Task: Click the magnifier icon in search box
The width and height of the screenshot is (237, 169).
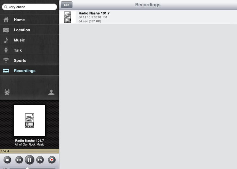Action: [6, 7]
